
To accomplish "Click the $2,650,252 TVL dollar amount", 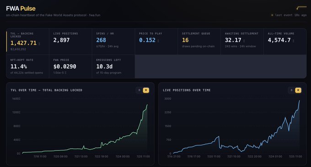I will click(18, 49).
